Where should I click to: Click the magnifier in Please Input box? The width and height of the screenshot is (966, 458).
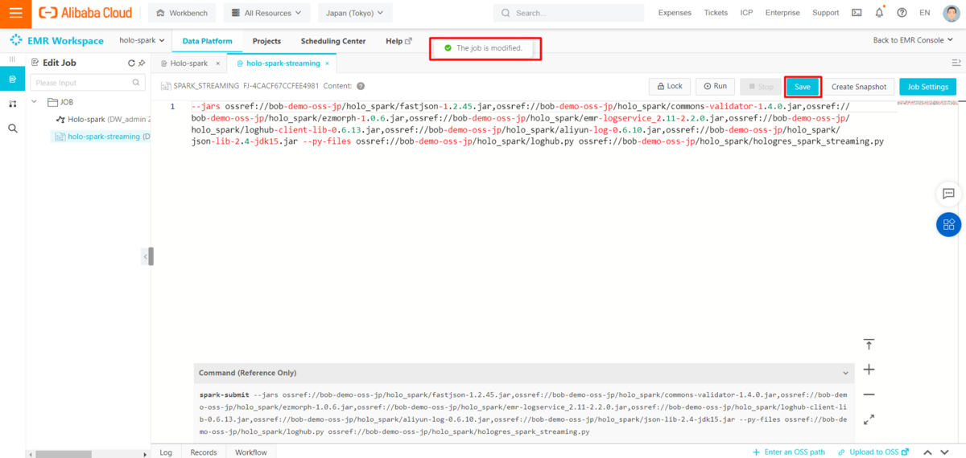pos(136,83)
